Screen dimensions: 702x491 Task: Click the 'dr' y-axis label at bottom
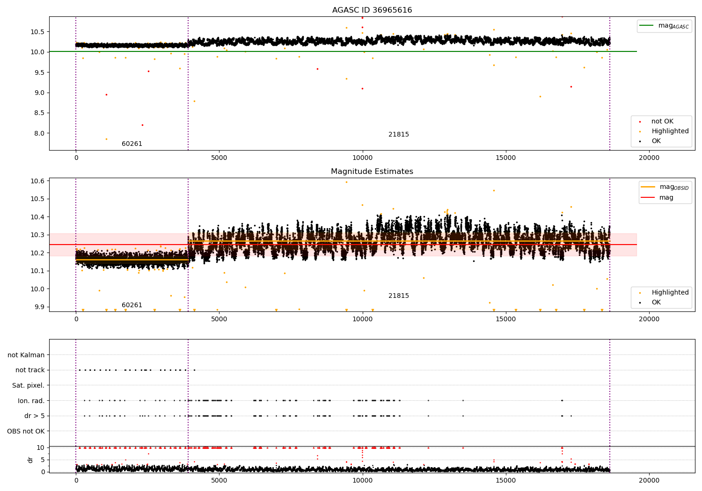click(30, 460)
